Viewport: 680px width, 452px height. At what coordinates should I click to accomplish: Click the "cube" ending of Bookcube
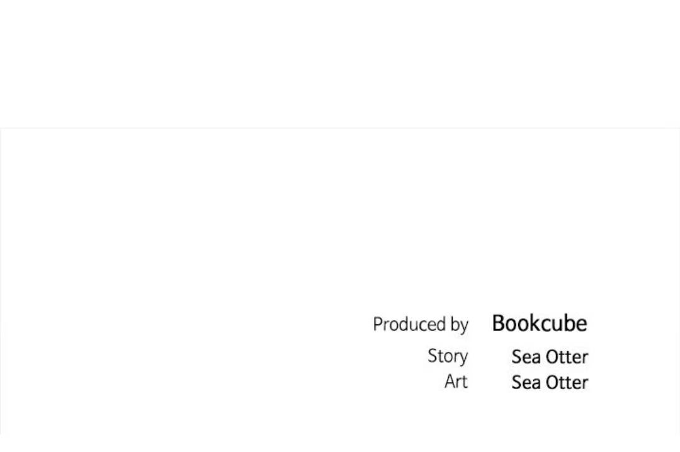click(565, 324)
